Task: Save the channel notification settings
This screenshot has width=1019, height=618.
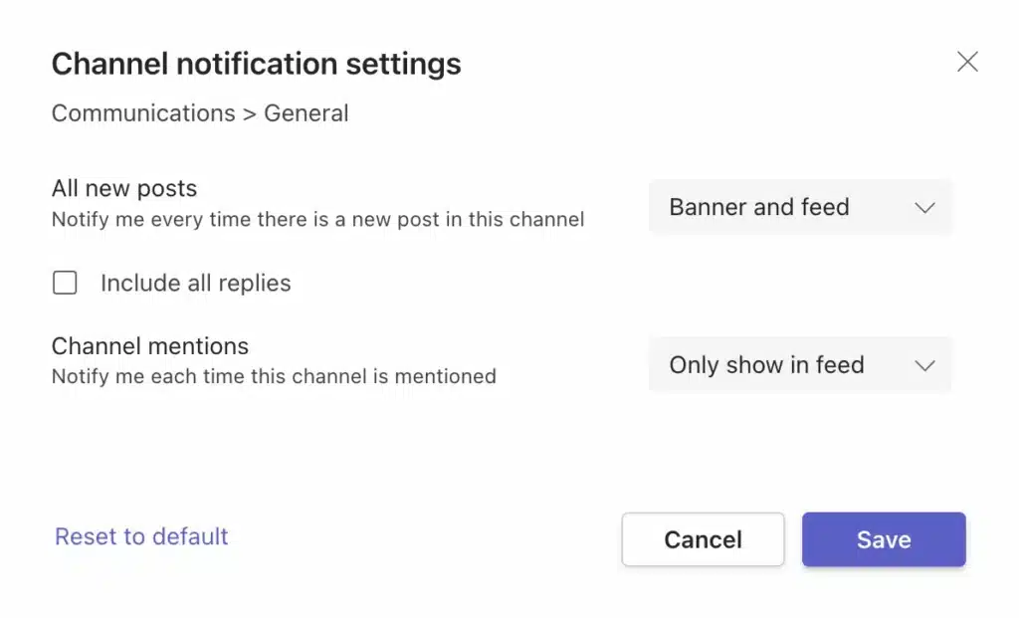Action: coord(884,539)
